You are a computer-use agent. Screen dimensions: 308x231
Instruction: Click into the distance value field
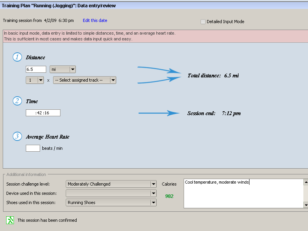(36, 69)
